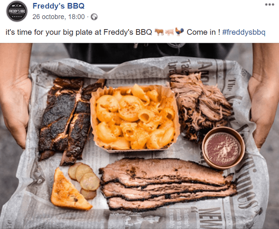Click the pig emoji in the post text

pyautogui.click(x=169, y=32)
